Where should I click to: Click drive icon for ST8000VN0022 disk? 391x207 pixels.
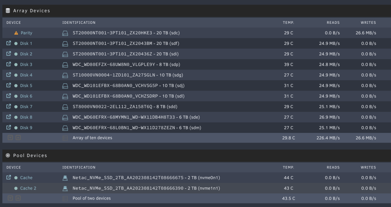(65, 107)
